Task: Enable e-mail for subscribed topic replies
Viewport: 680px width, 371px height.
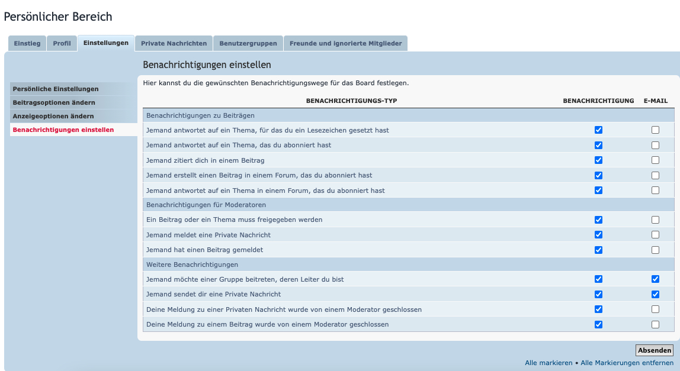Action: (655, 145)
